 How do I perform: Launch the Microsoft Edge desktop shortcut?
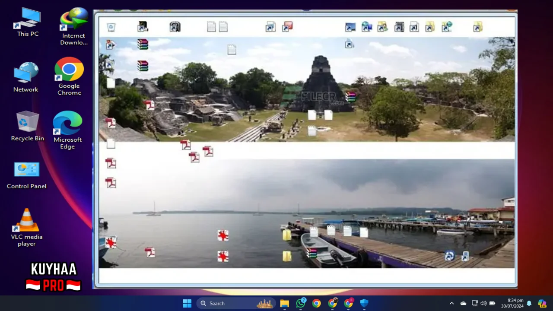coord(67,130)
